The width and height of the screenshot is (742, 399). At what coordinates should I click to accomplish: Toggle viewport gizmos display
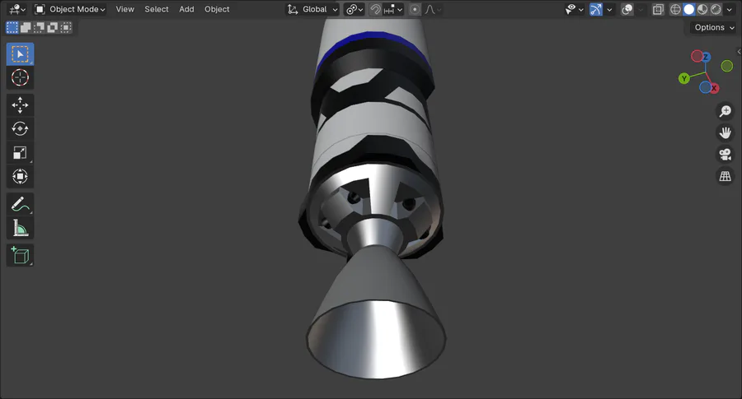click(596, 9)
